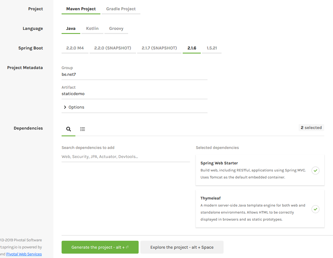Pick Kotlin as the language
Screen dimensions: 333x258
tap(92, 29)
